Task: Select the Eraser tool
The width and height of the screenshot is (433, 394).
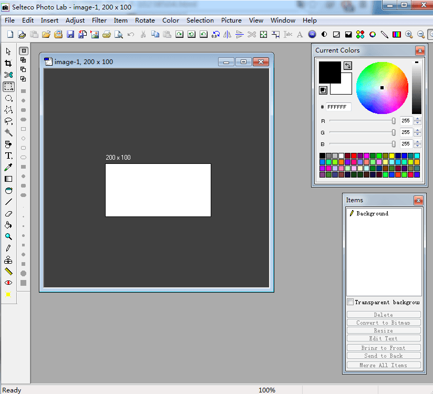Action: [8, 214]
